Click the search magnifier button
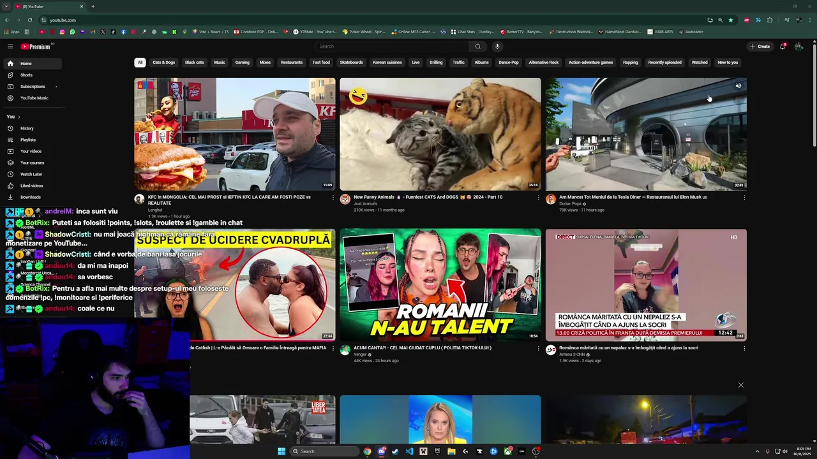Screen dimensions: 817x459 [477, 46]
